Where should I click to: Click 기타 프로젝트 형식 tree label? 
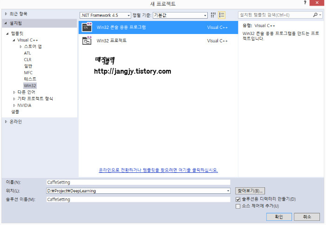35,98
